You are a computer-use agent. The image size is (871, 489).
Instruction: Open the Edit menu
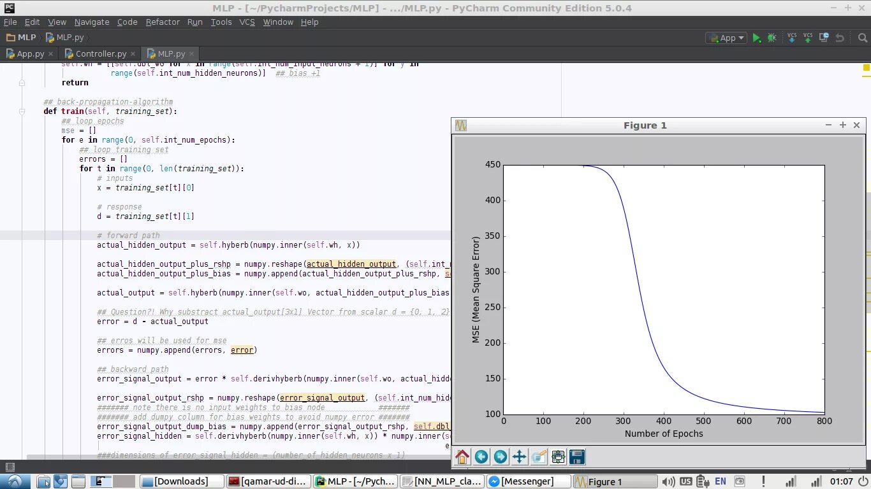[32, 22]
